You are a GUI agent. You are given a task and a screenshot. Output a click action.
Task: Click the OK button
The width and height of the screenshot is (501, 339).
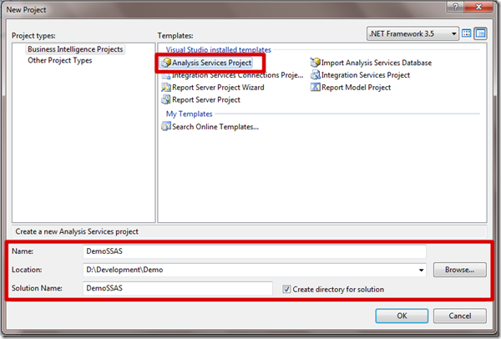coord(402,316)
